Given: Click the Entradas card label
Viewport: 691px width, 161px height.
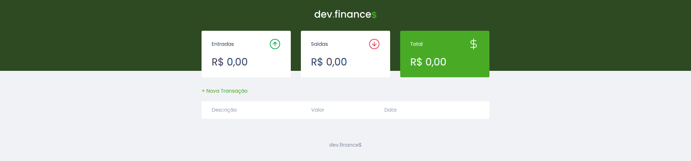Looking at the screenshot, I should (223, 44).
